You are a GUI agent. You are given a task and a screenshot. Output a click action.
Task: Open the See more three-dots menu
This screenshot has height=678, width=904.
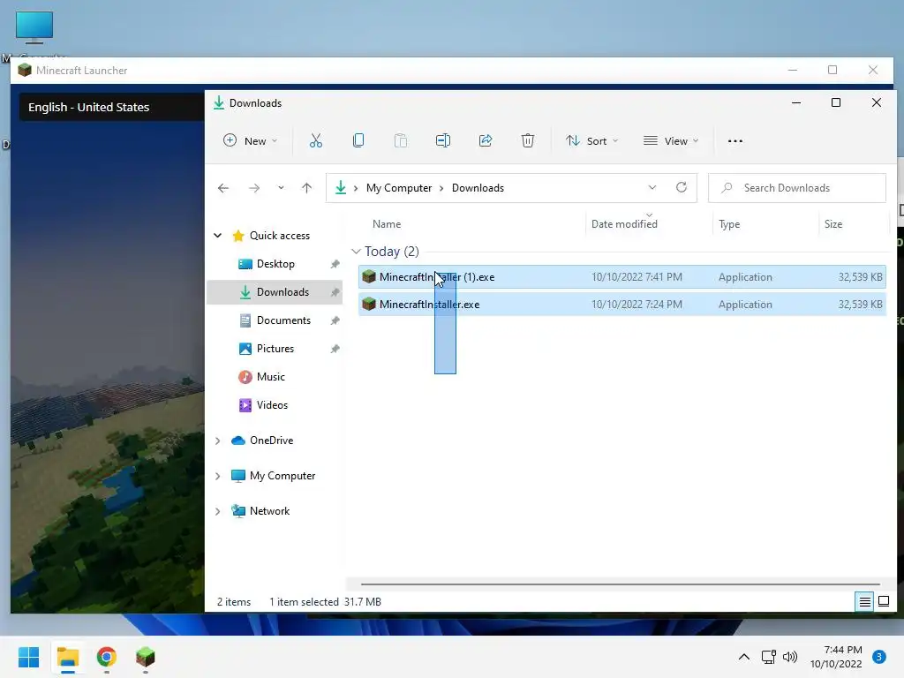(735, 141)
